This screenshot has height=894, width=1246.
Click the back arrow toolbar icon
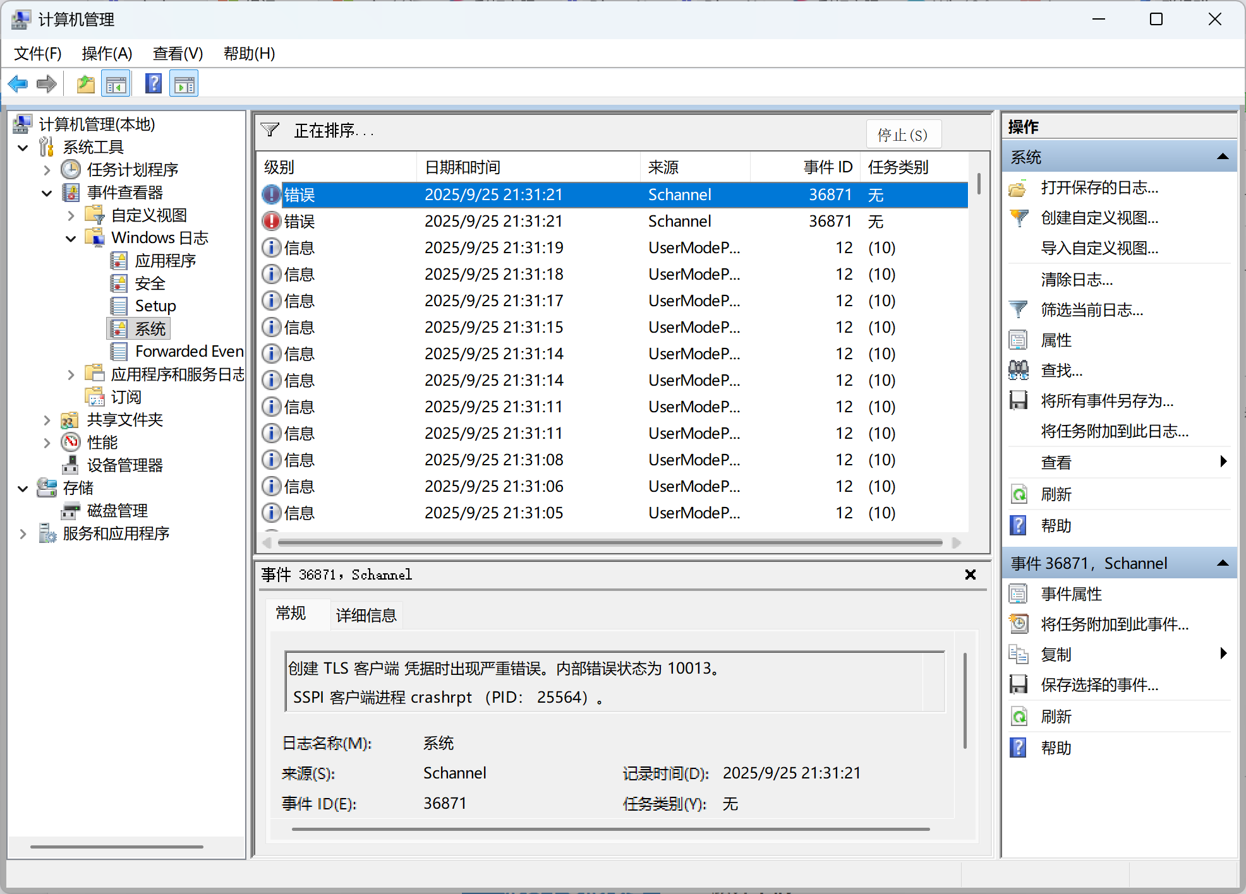click(x=18, y=84)
